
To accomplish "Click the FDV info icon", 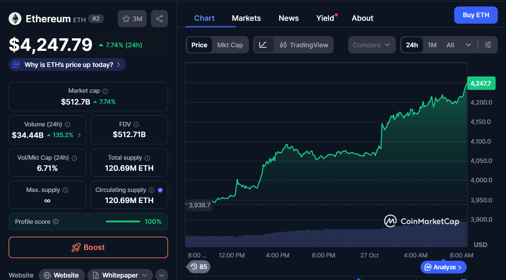I will 136,125.
